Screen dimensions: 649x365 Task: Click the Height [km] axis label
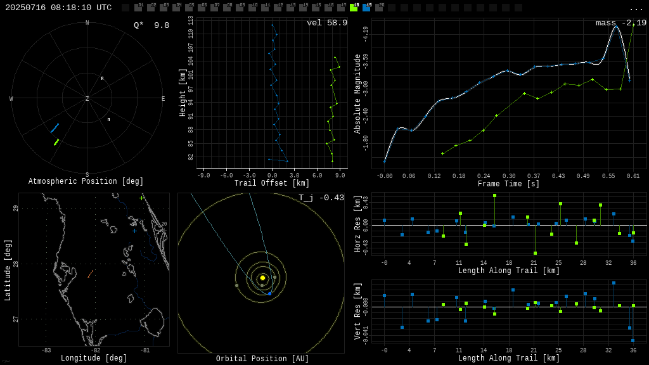(x=183, y=93)
